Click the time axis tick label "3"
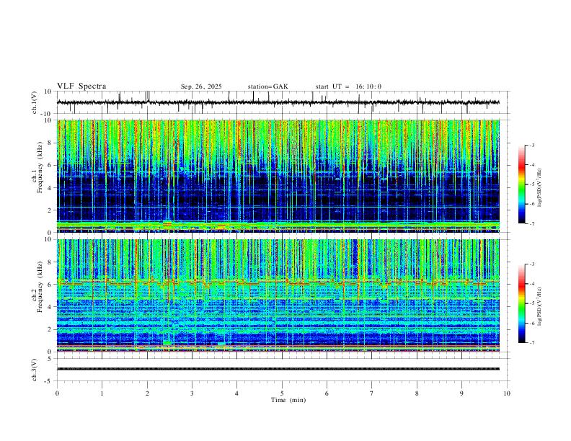571x441 pixels. coord(192,393)
